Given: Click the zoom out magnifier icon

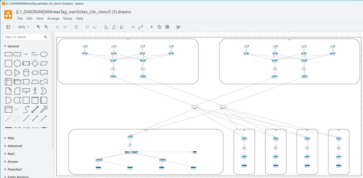Looking at the screenshot, I should click(x=46, y=27).
